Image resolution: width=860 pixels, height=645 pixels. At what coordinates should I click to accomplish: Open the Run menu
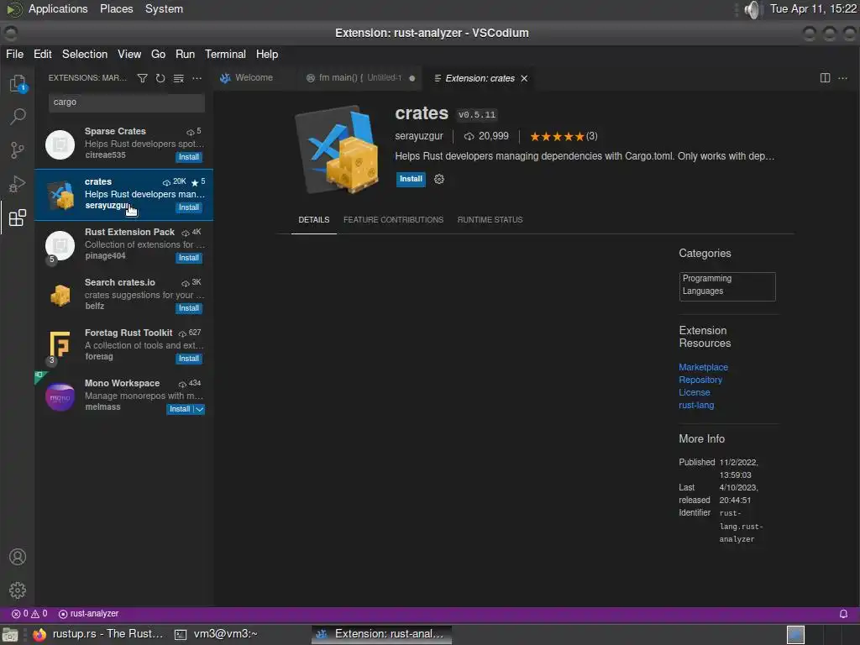click(x=185, y=55)
